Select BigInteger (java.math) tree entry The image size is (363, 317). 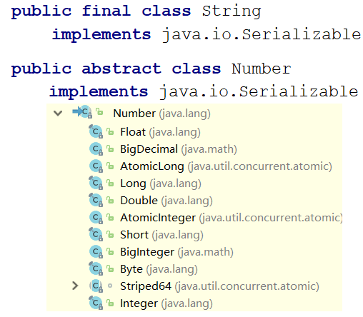[x=176, y=252]
